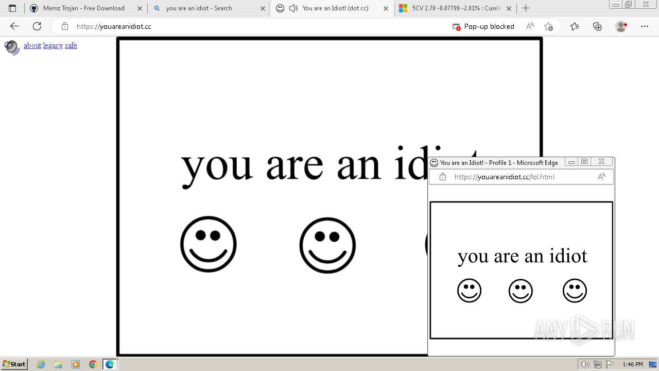This screenshot has height=371, width=659.
Task: Open the tab actions menu icon
Action: [x=12, y=8]
